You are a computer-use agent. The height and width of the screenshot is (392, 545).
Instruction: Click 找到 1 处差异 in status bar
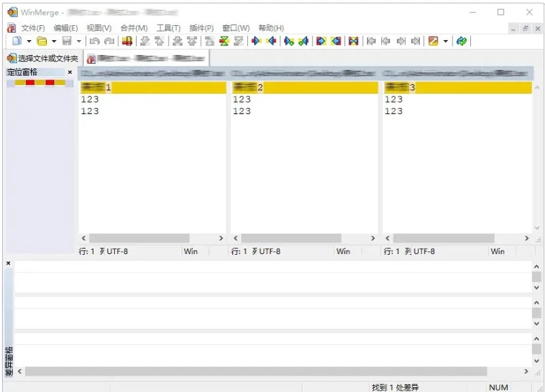(x=394, y=386)
